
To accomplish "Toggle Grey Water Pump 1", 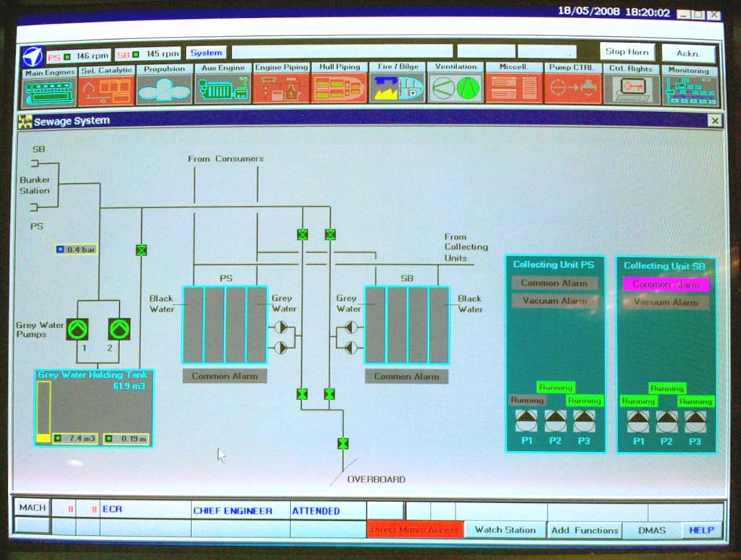I will tap(78, 328).
